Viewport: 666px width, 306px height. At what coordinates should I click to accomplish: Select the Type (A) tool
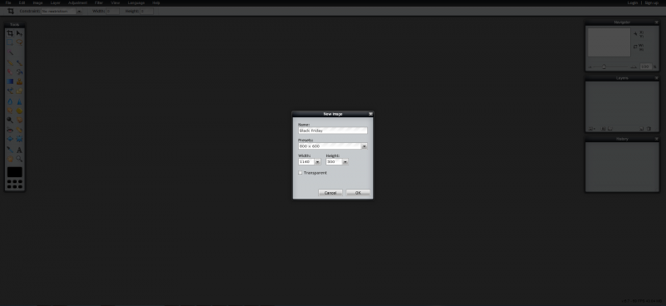tap(19, 150)
